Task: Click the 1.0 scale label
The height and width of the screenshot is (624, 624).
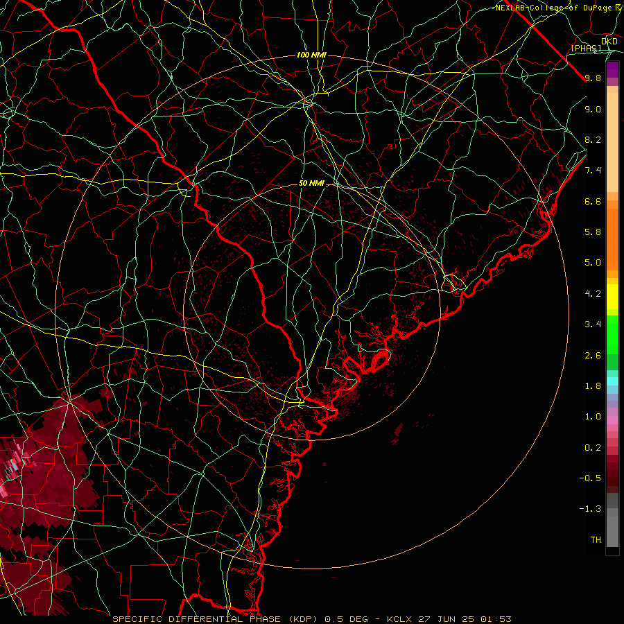Action: pyautogui.click(x=593, y=417)
